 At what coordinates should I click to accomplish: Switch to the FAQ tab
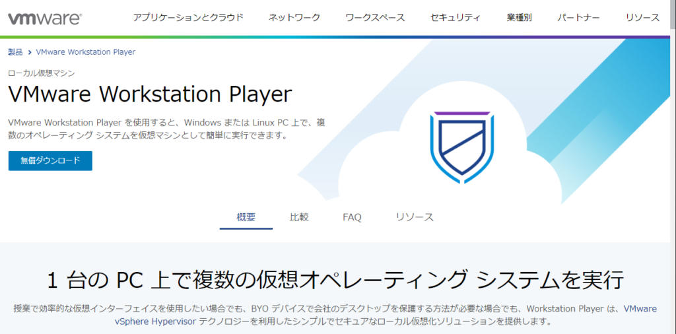tap(353, 218)
